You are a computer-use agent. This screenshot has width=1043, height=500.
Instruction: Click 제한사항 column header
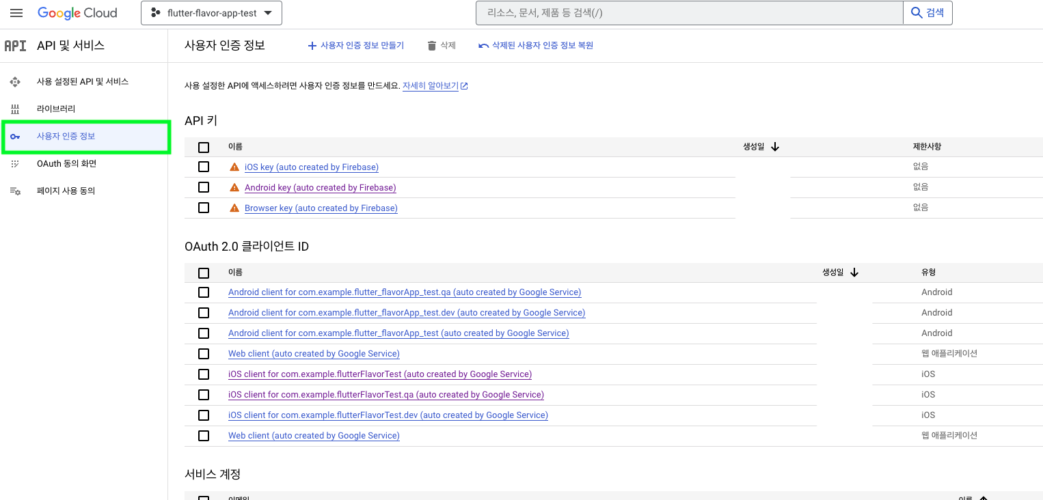point(927,147)
